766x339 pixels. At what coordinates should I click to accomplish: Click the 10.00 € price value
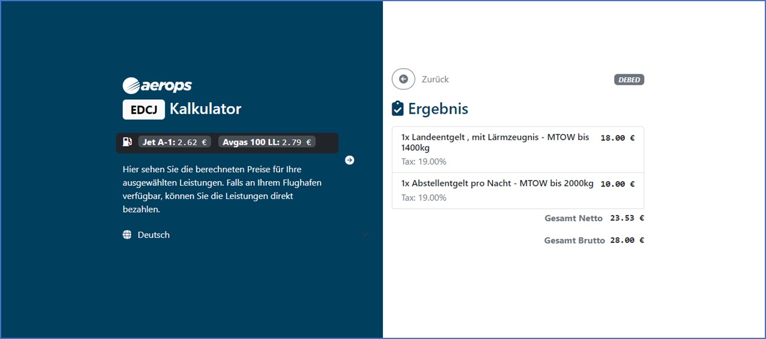tap(618, 184)
